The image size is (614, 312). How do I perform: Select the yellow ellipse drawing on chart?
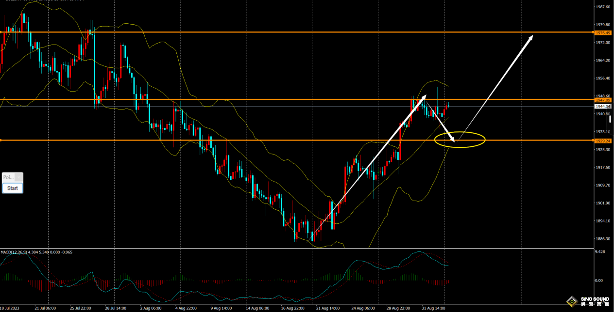(x=460, y=133)
